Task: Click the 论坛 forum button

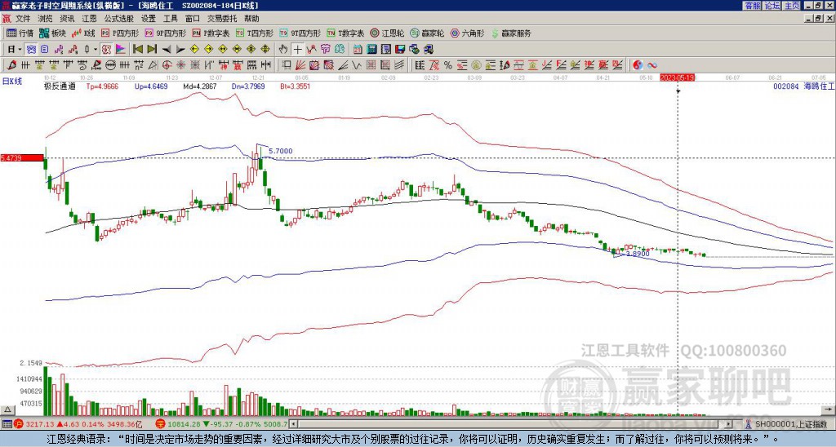Action: pyautogui.click(x=772, y=5)
